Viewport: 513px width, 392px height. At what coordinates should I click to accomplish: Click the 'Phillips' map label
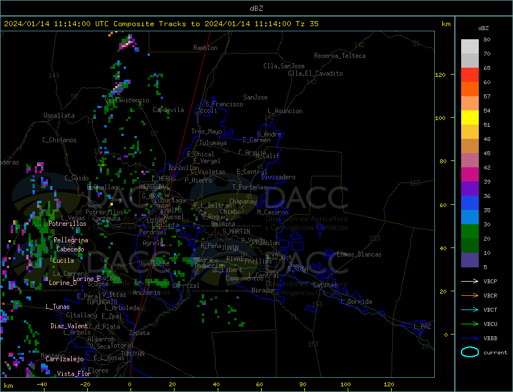(x=258, y=261)
